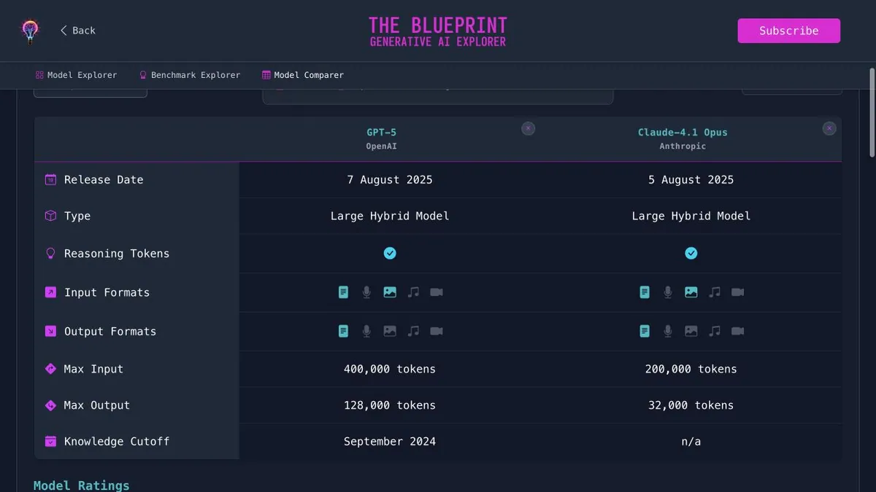This screenshot has width=876, height=492.
Task: Remove GPT-5 column with its close button
Action: point(529,128)
